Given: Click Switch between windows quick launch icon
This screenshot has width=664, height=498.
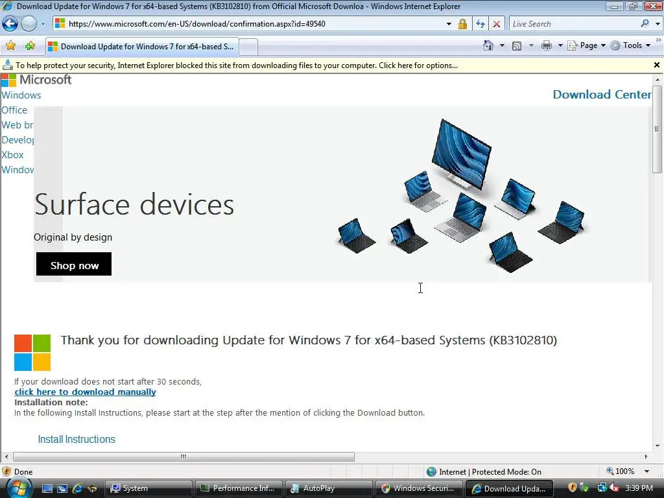Looking at the screenshot, I should (x=62, y=489).
